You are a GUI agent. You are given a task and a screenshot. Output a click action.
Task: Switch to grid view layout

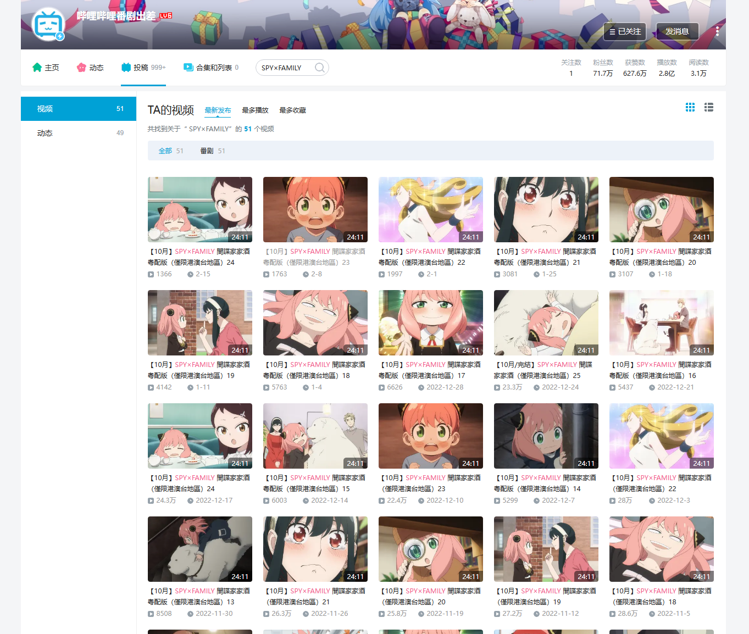coord(690,107)
